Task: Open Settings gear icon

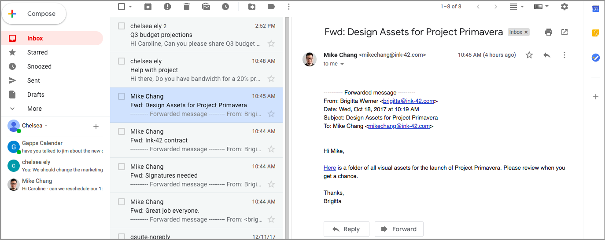Action: 564,7
